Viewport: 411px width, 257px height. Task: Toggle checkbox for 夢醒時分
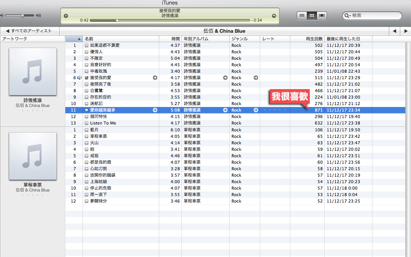pyautogui.click(x=86, y=201)
